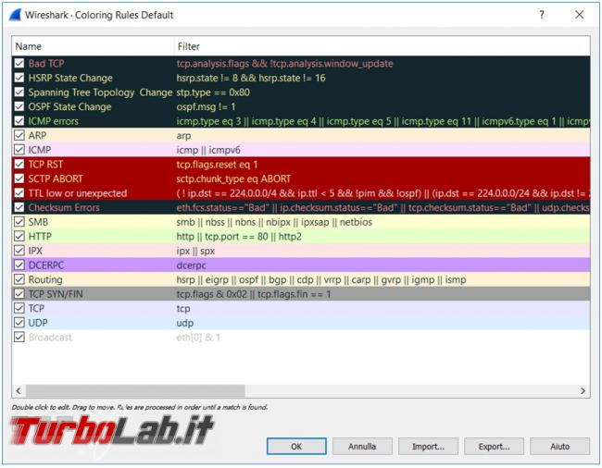602x468 pixels.
Task: Click the scroll right arrow
Action: (583, 390)
